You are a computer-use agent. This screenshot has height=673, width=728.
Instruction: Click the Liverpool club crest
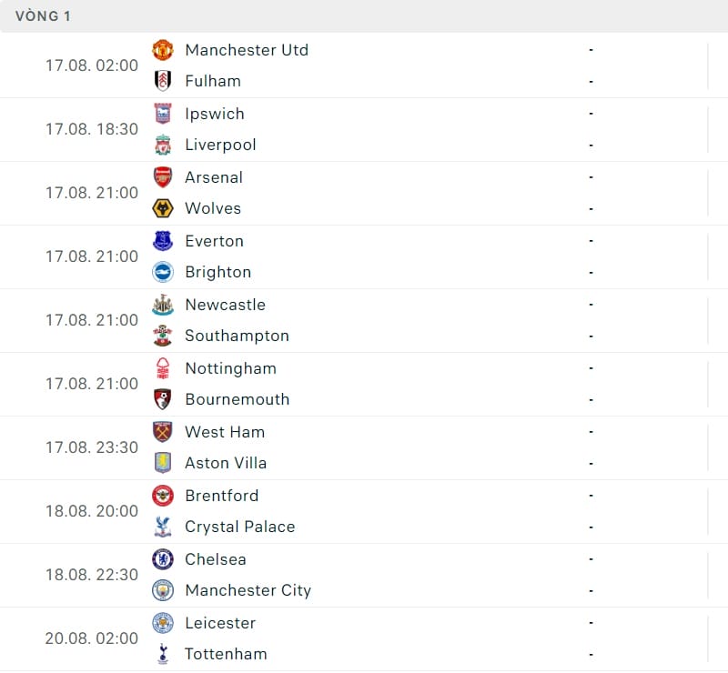[x=163, y=145]
